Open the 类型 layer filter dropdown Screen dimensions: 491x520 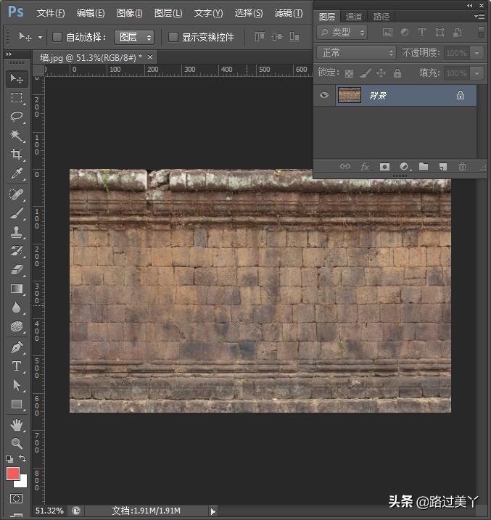click(342, 33)
